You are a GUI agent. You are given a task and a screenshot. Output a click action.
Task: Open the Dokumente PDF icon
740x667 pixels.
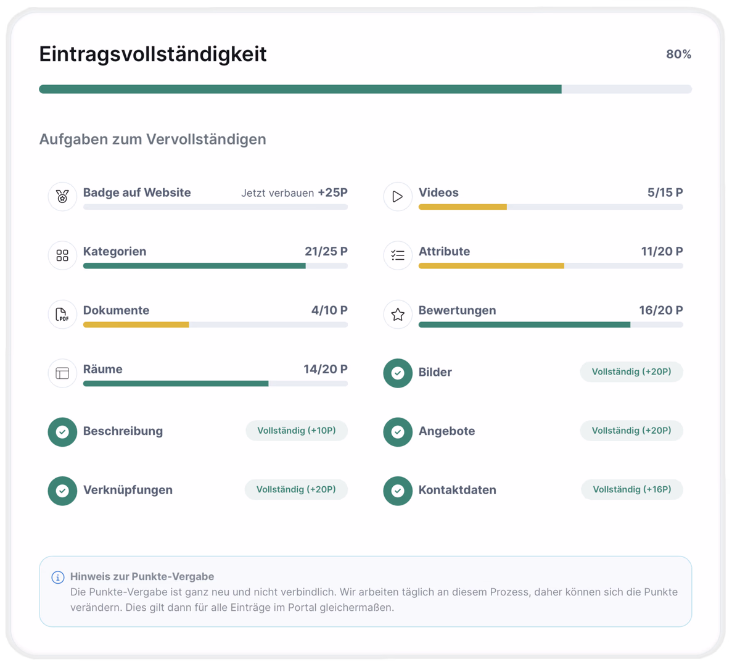(62, 315)
